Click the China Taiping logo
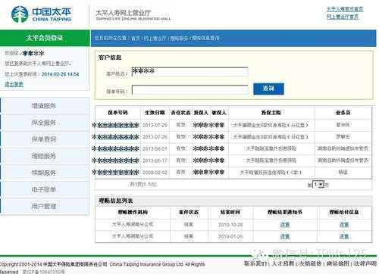Screen dimensions: 379x274 click(x=41, y=14)
